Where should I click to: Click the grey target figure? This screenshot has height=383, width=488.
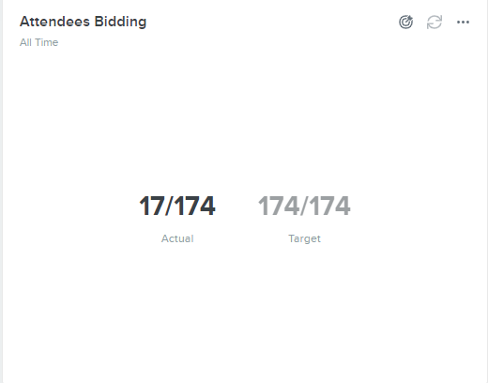304,206
